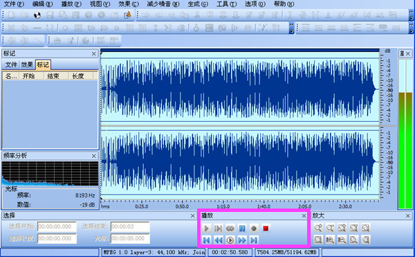415x257 pixels.
Task: Click the play-to-end button beside Play
Action: pos(219,228)
